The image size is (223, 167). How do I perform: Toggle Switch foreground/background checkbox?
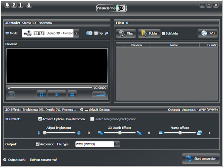92,119
